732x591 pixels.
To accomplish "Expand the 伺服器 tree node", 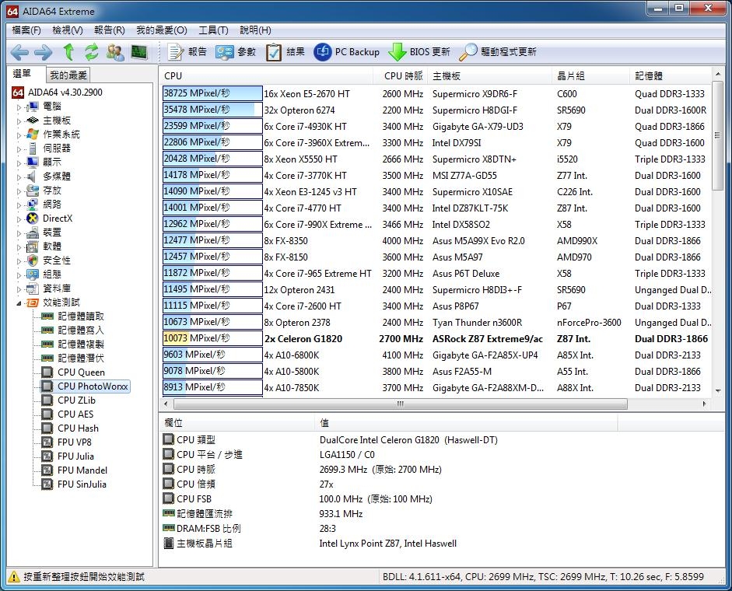I will click(19, 149).
